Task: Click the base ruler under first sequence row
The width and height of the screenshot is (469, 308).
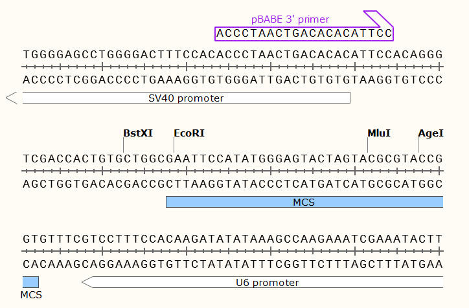Action: (233, 67)
